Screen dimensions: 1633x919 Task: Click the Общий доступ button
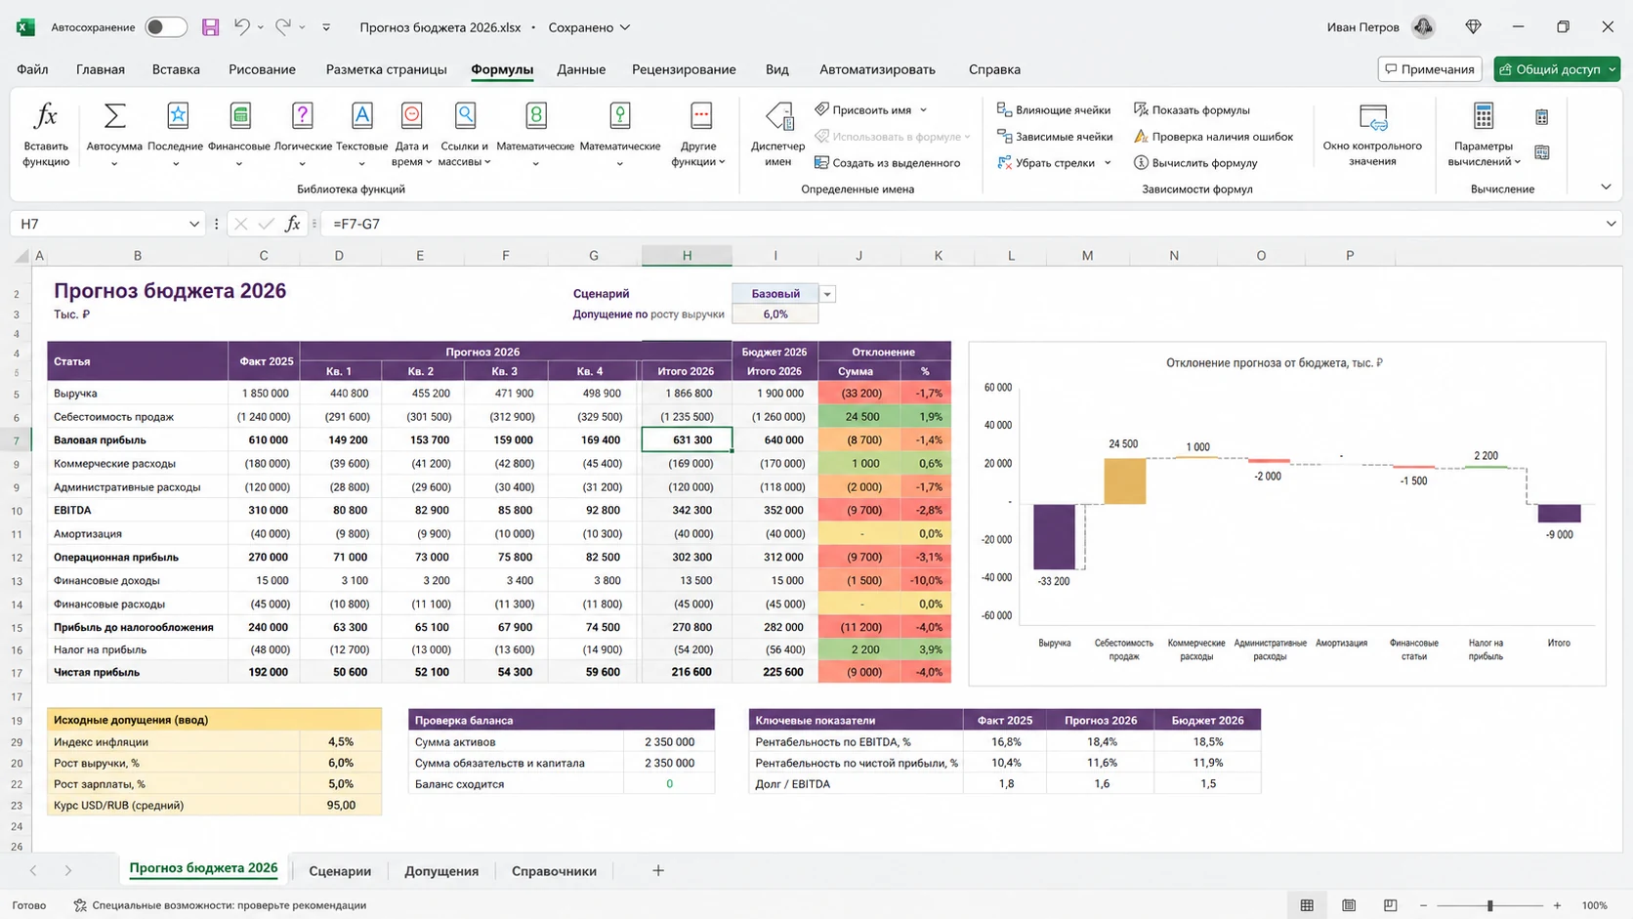1557,69
